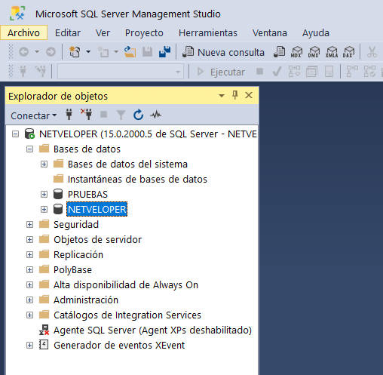This screenshot has width=383, height=375.
Task: Click navigate forward arrow icon
Action: pos(51,52)
